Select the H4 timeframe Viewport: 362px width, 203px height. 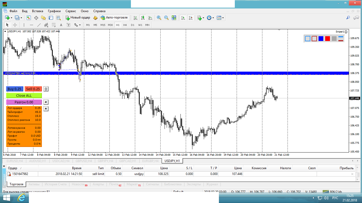pos(125,25)
